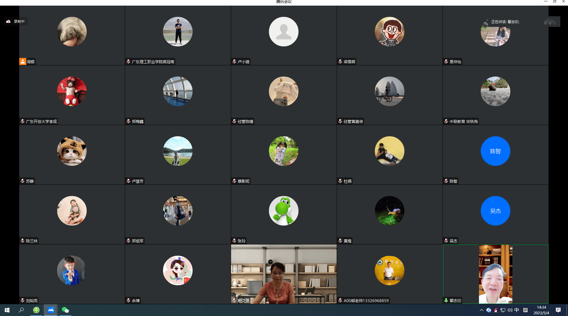
Task: Click the QQ penguin tray icon
Action: pyautogui.click(x=496, y=310)
